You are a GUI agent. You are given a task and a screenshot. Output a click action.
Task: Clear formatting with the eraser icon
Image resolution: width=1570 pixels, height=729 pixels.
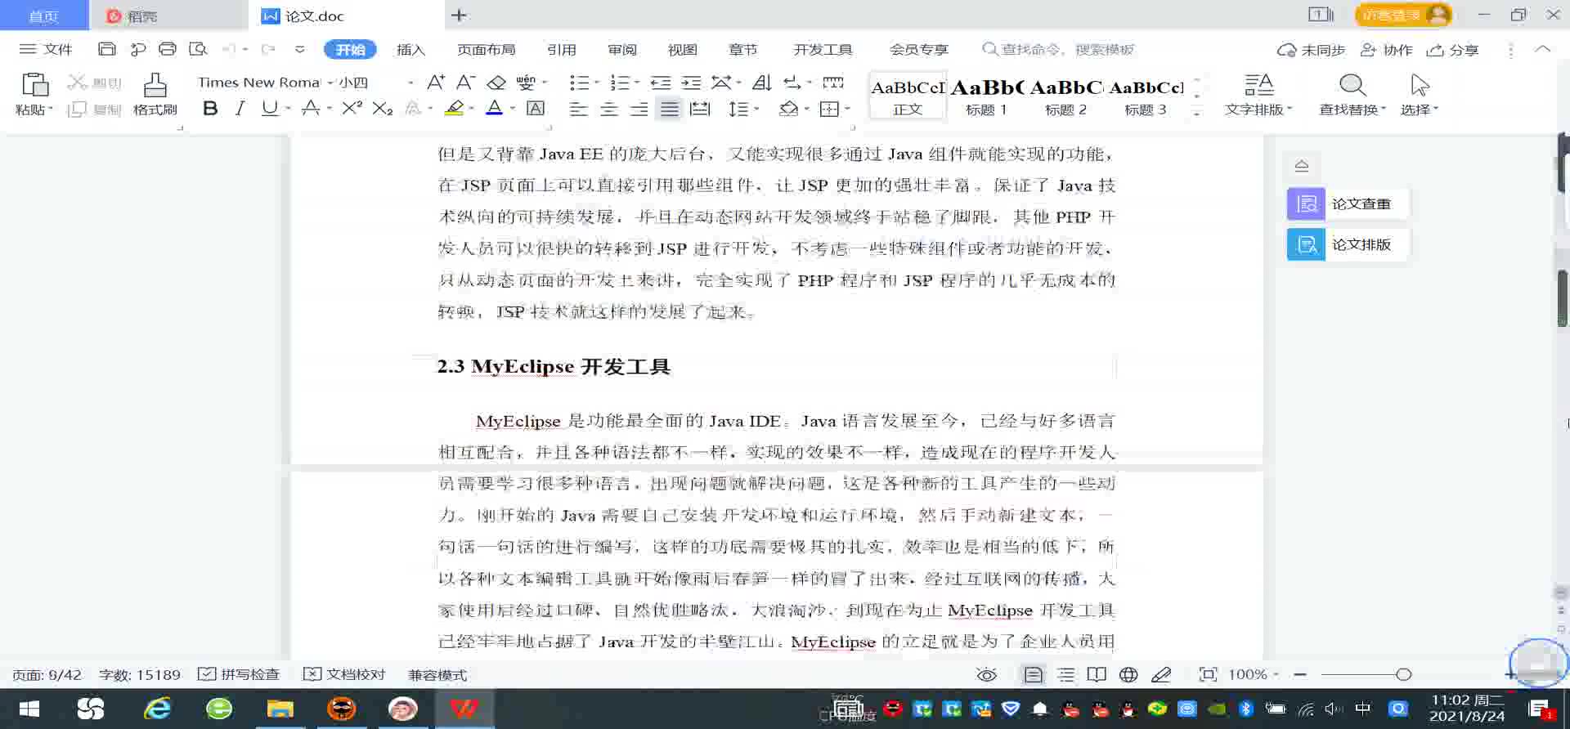point(496,83)
